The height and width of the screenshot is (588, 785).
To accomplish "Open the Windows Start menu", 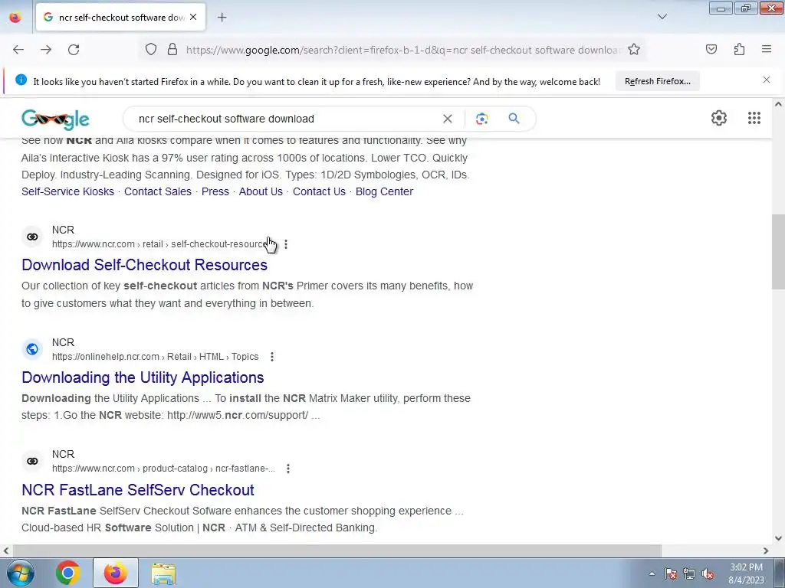I will (20, 573).
